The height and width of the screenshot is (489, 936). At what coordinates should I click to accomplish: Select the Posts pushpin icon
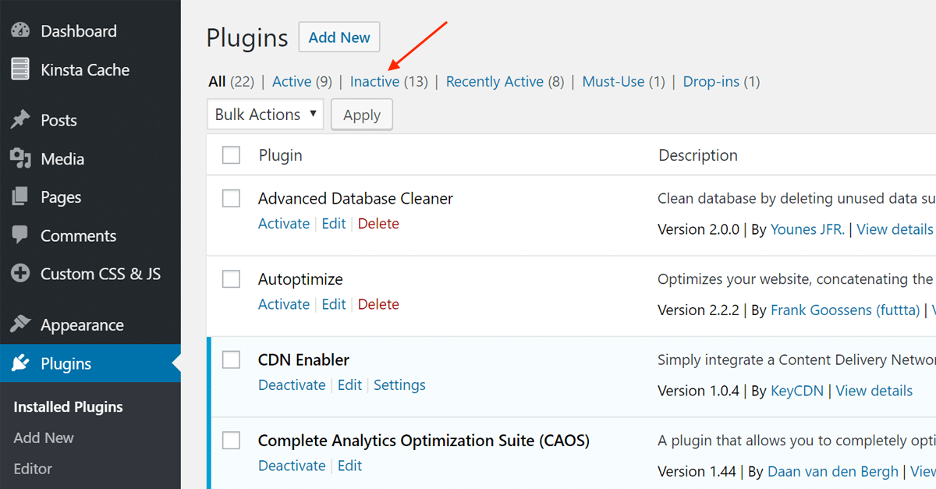pos(20,120)
